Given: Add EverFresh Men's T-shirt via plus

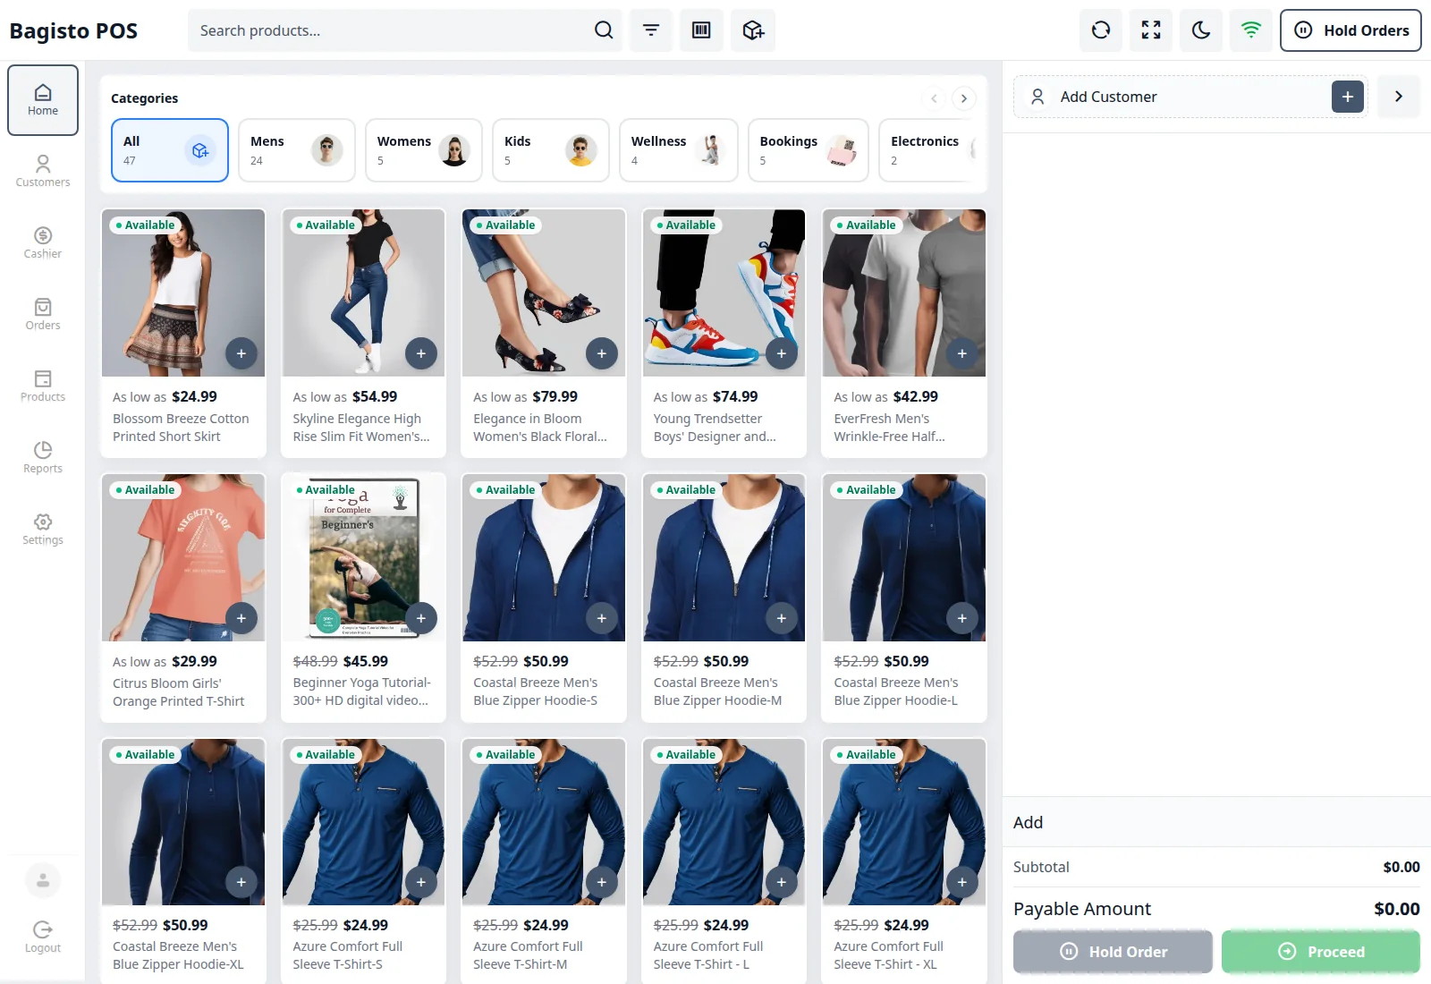Looking at the screenshot, I should (x=962, y=353).
